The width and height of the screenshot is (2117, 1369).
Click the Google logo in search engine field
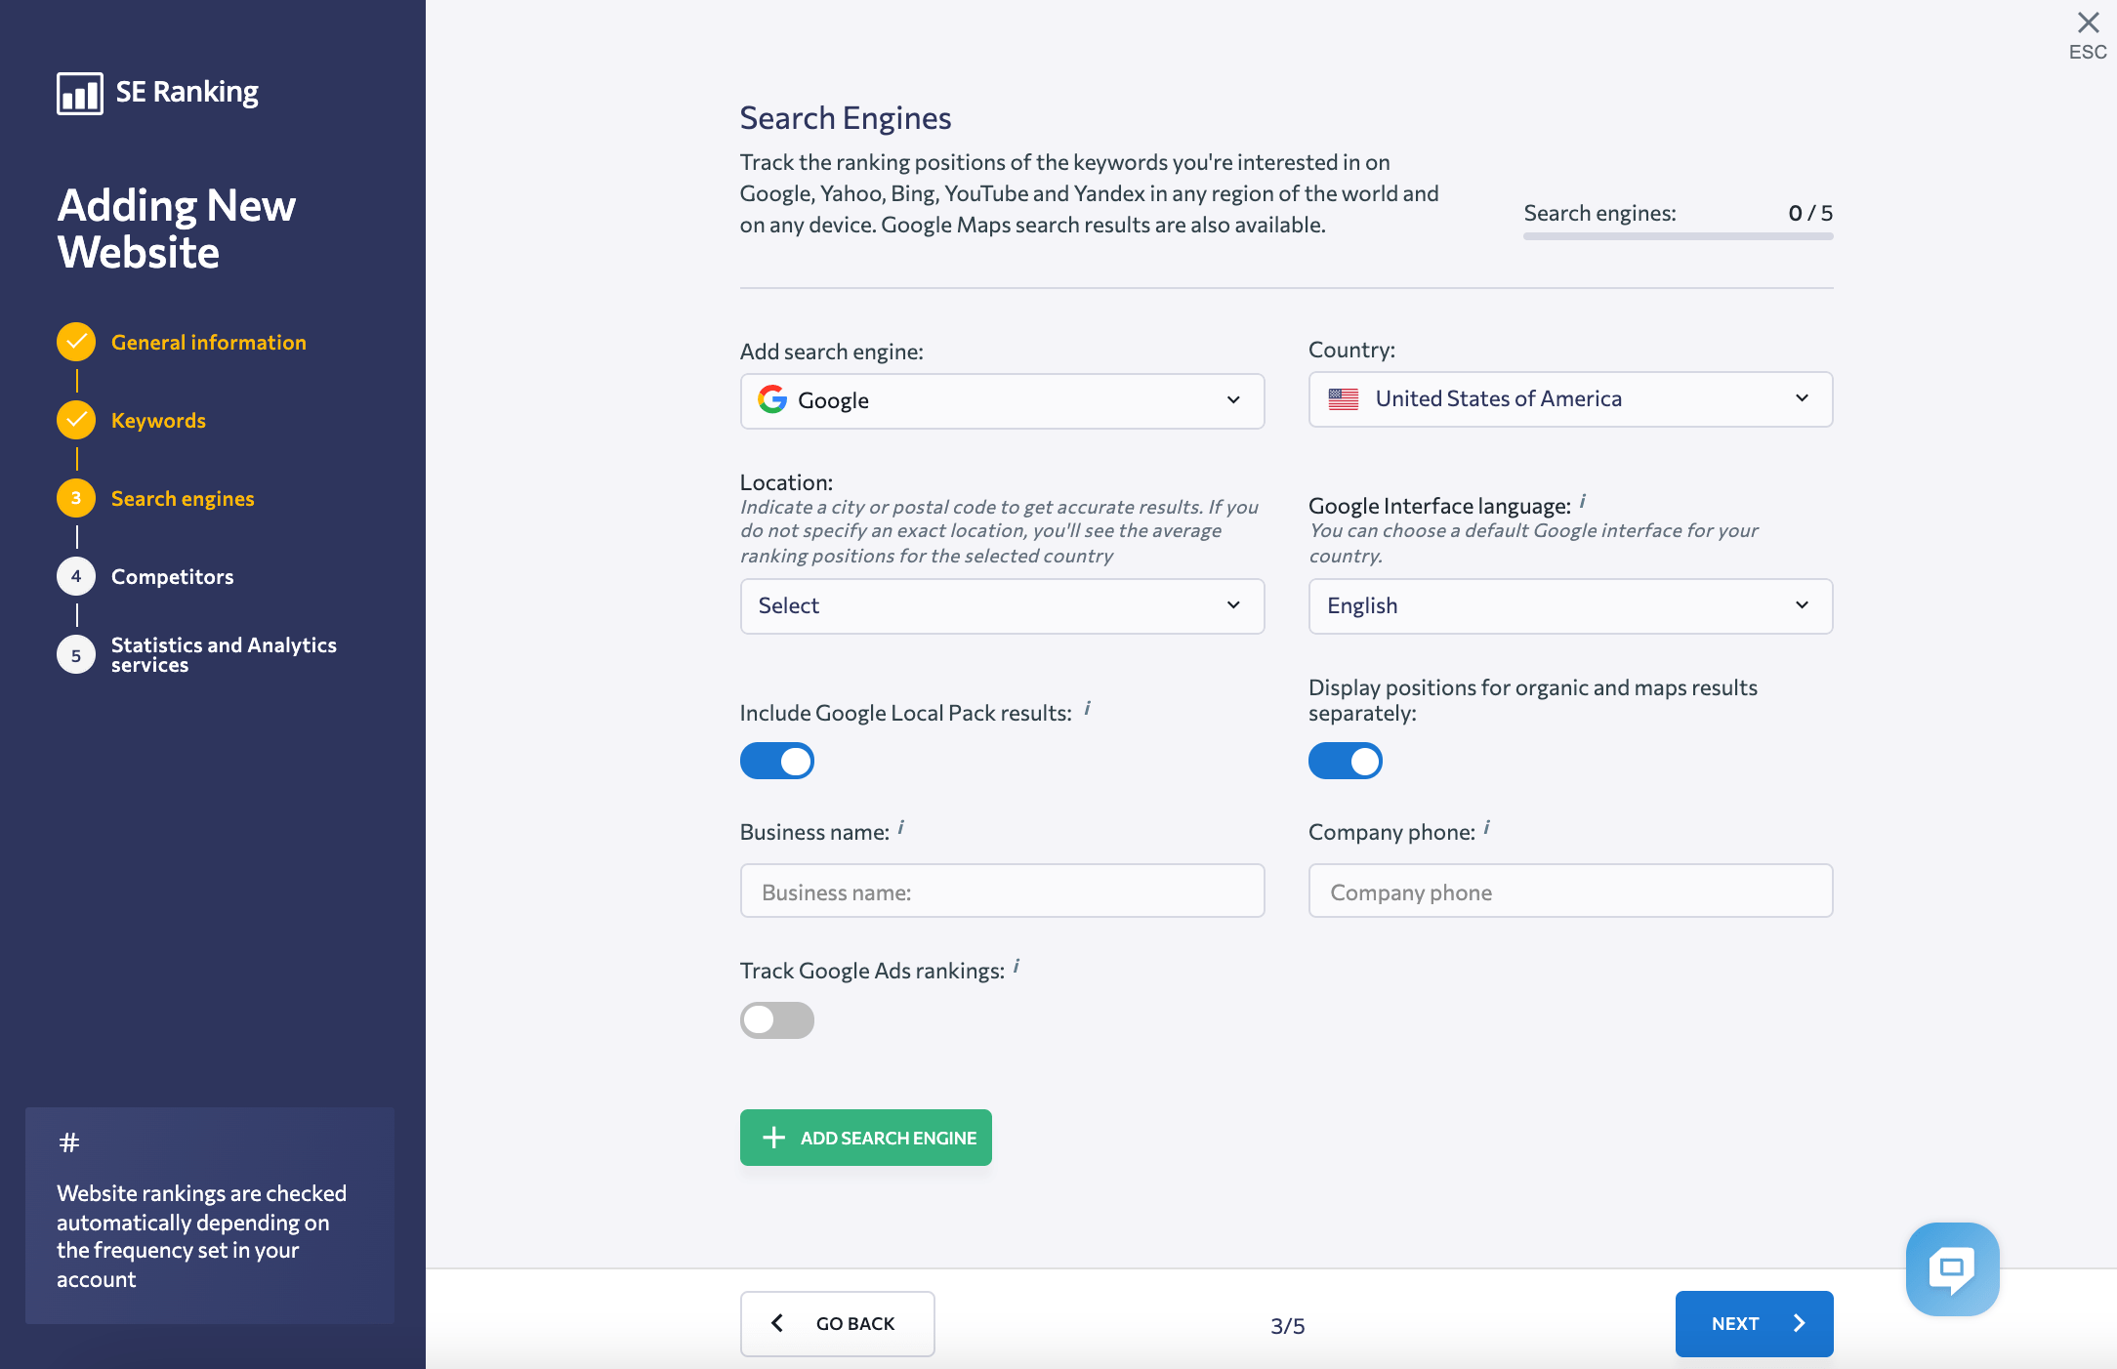point(772,399)
